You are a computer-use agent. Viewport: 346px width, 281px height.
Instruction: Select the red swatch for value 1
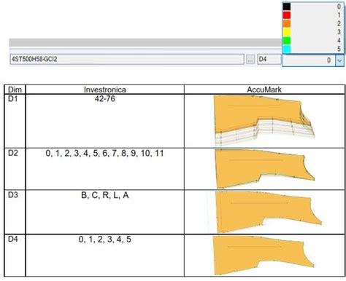[287, 15]
